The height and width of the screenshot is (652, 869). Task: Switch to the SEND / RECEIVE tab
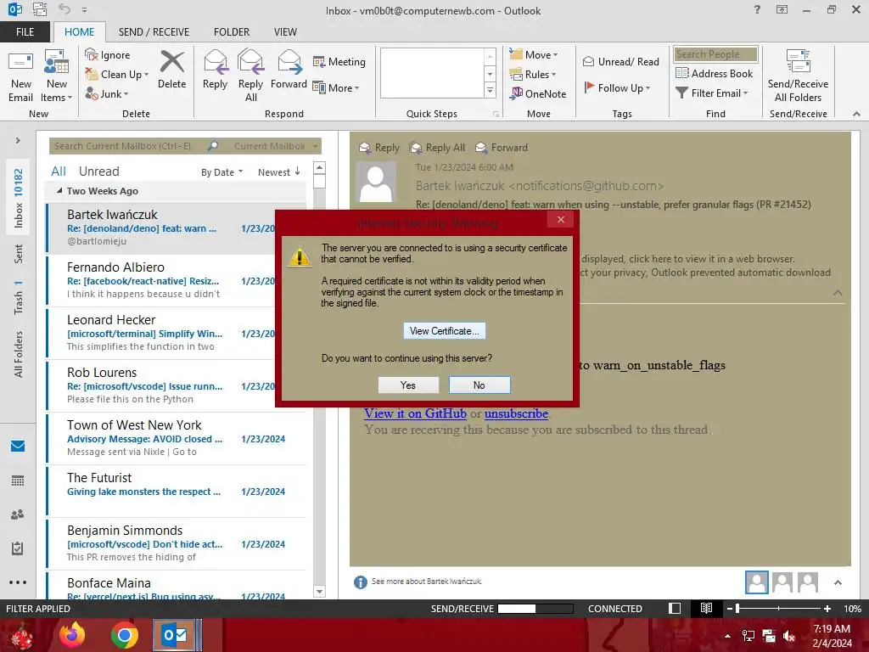coord(154,31)
